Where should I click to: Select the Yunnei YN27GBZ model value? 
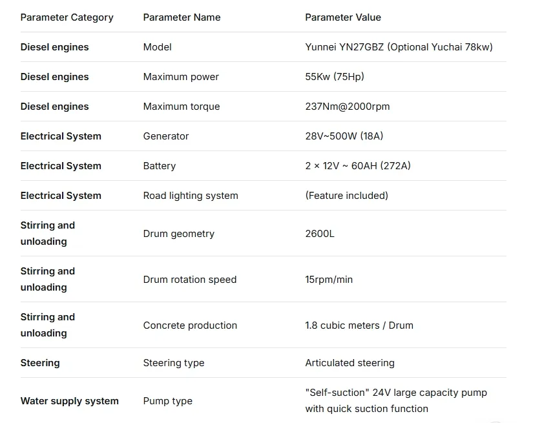pos(399,47)
